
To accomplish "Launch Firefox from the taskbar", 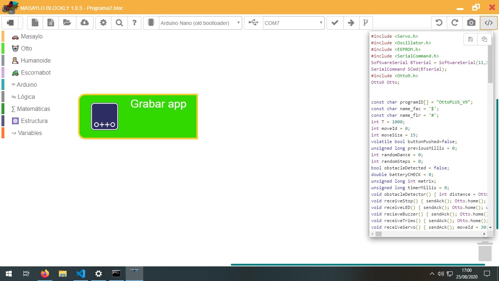I will pyautogui.click(x=45, y=274).
